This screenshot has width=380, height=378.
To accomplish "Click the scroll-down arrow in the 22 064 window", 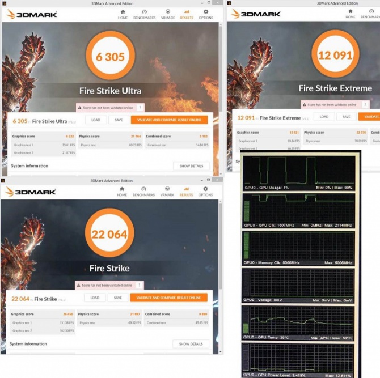I will [x=220, y=352].
